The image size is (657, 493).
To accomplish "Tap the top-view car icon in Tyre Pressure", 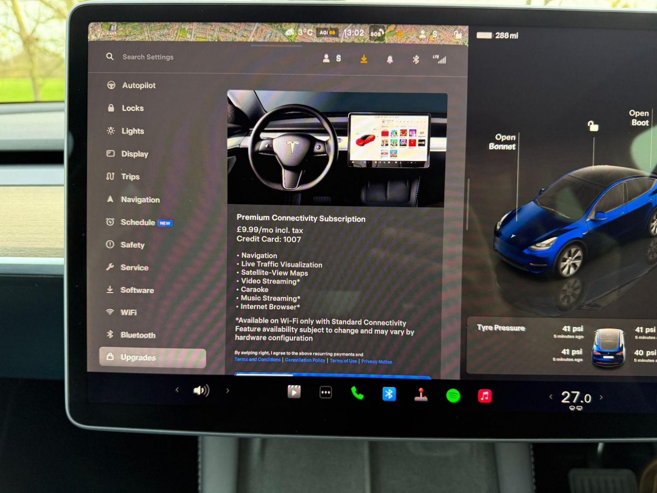I will (608, 348).
